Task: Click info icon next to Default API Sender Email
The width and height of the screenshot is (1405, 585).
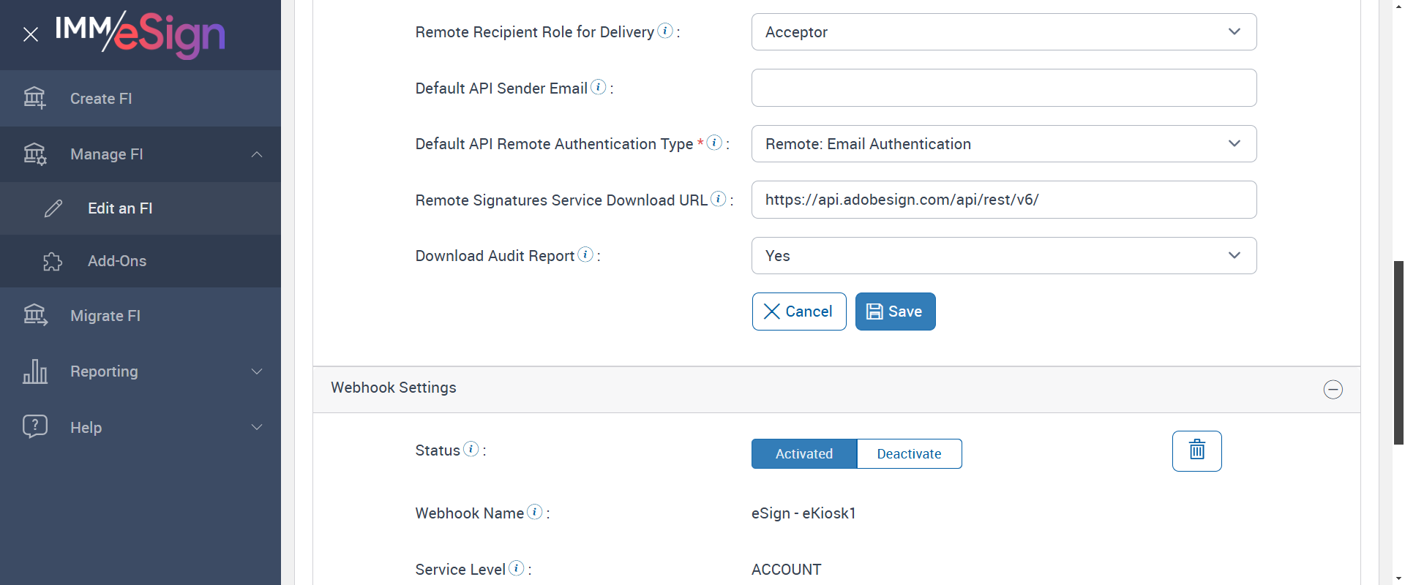Action: (x=598, y=87)
